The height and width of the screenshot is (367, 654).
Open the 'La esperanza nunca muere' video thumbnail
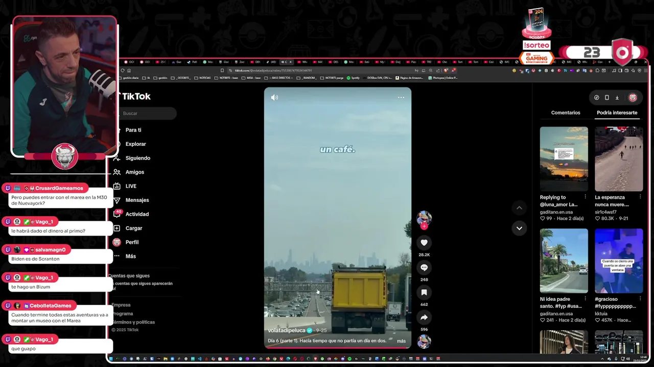[619, 159]
